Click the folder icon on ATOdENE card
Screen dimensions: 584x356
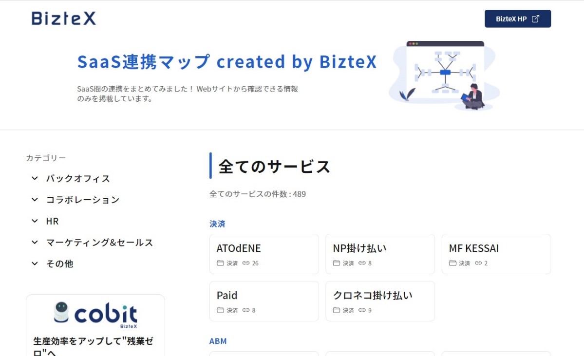220,263
